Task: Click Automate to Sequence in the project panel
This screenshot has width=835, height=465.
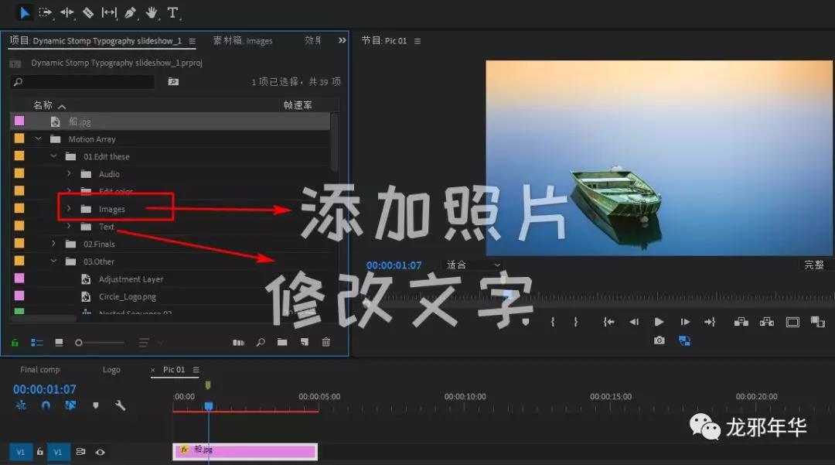Action: 239,343
